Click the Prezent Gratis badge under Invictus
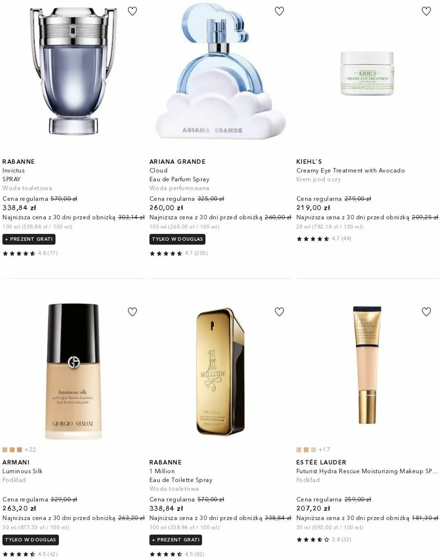The width and height of the screenshot is (441, 558). 29,239
